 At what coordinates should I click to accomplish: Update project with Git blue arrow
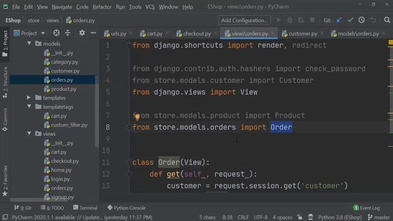tap(339, 20)
